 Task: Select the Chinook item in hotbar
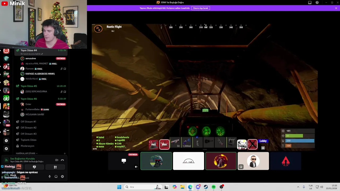tap(242, 145)
